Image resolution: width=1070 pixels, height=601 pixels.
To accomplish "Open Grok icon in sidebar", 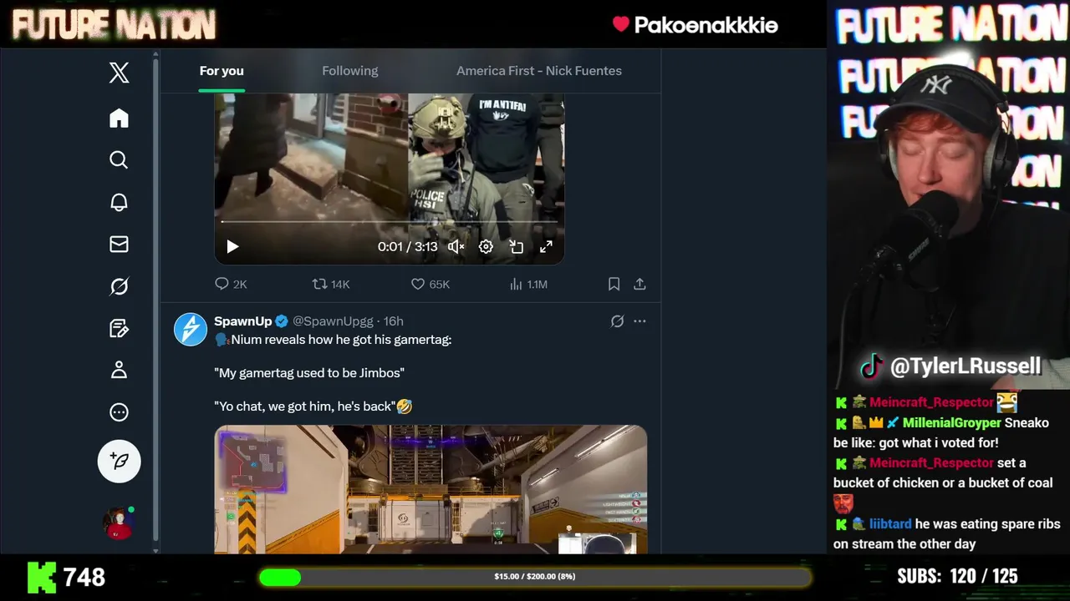I will 119,286.
